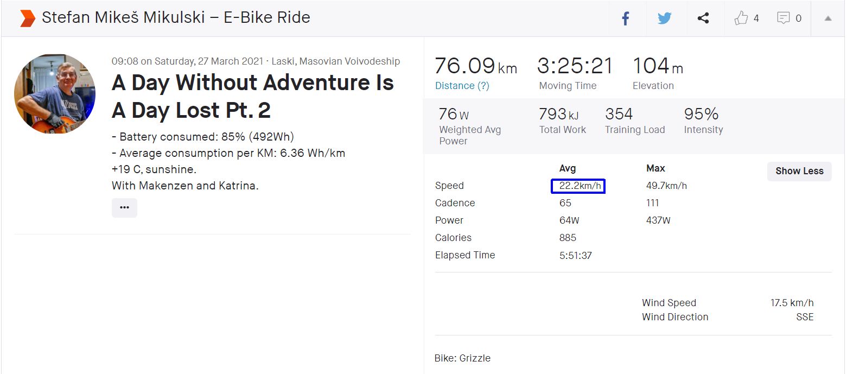The height and width of the screenshot is (374, 847).
Task: Give kudos with thumbs-up icon
Action: [741, 18]
